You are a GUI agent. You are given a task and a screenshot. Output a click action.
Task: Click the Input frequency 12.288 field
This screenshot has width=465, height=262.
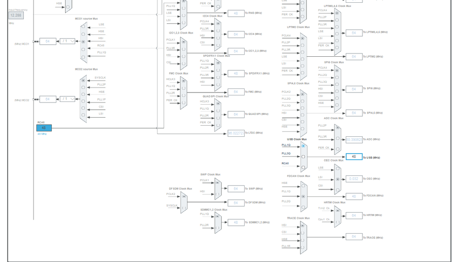[x=16, y=15]
